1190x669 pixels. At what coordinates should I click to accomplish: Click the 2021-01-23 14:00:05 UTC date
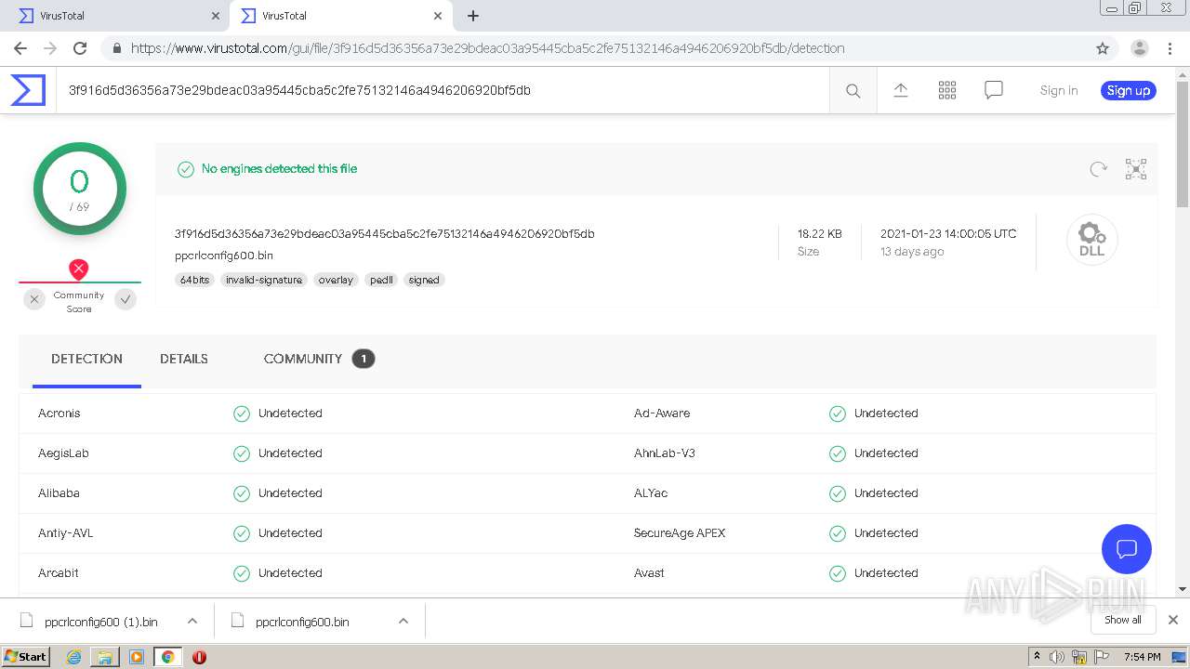(x=948, y=234)
